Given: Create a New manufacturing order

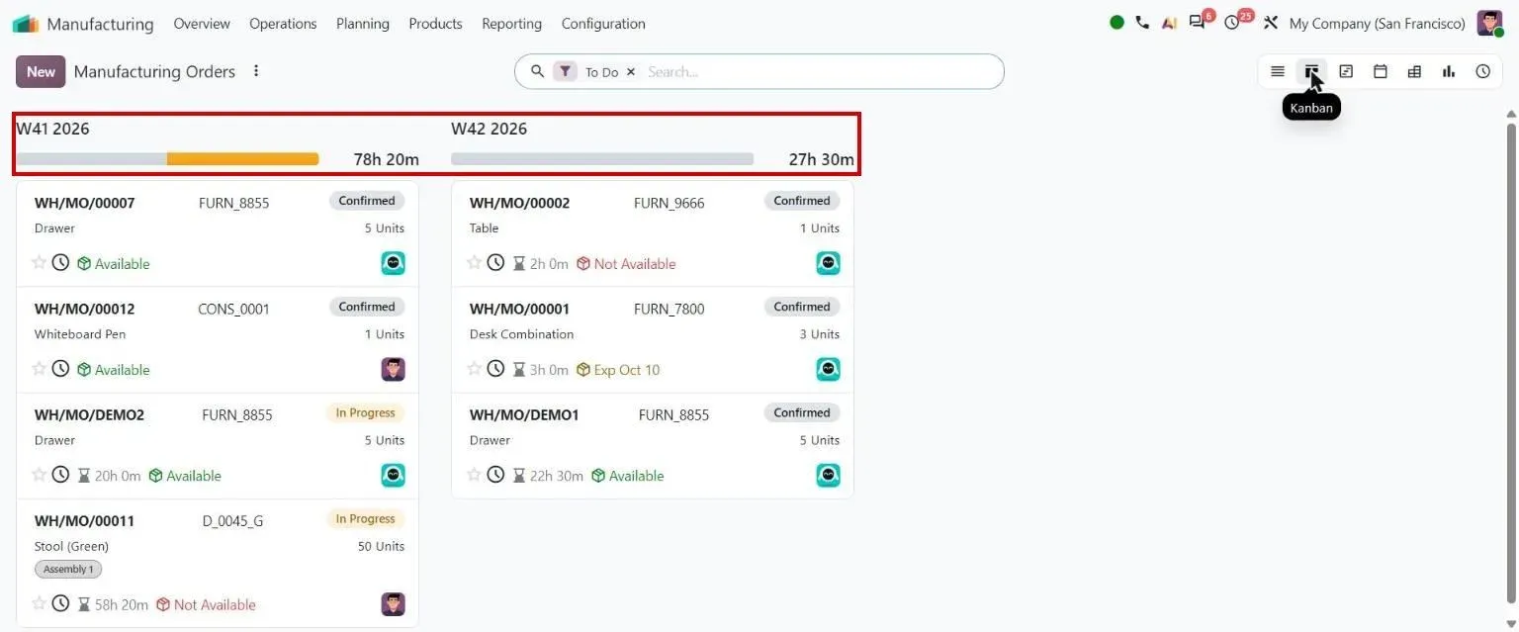Looking at the screenshot, I should [41, 71].
